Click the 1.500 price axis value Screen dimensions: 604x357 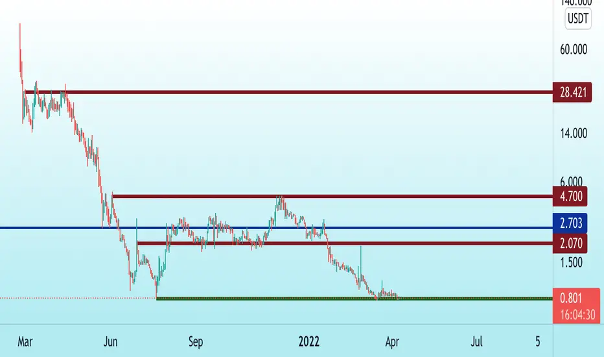tap(571, 262)
